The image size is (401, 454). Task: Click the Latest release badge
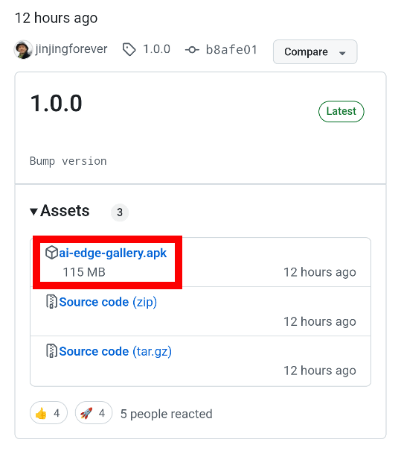point(341,112)
